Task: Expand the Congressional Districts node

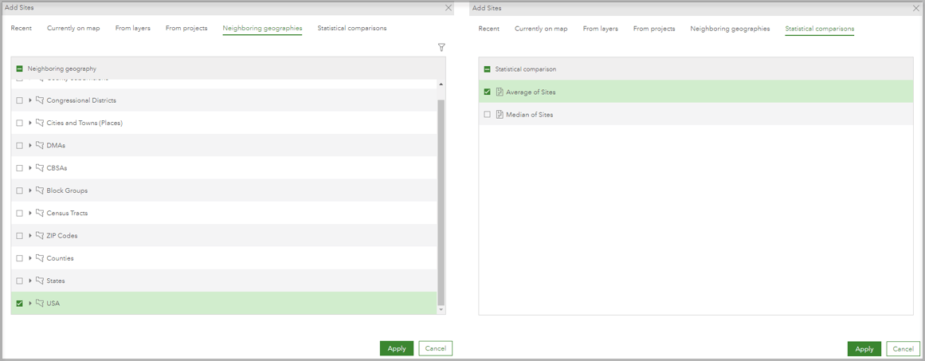Action: [x=30, y=100]
